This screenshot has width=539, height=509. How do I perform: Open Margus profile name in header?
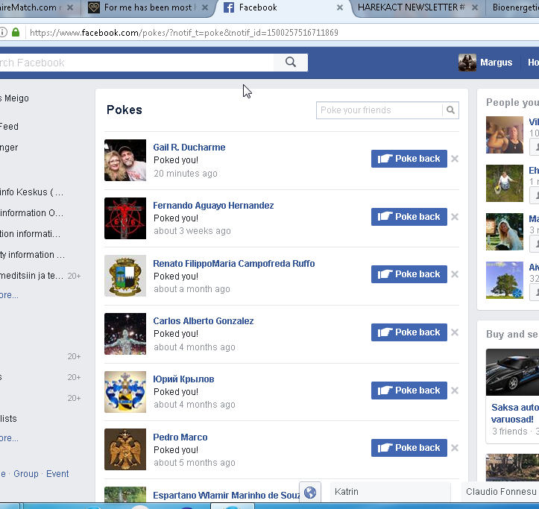coord(496,62)
